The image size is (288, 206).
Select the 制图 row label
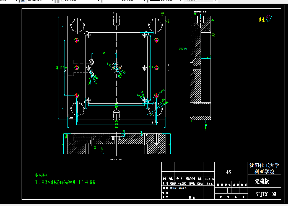[165, 188]
